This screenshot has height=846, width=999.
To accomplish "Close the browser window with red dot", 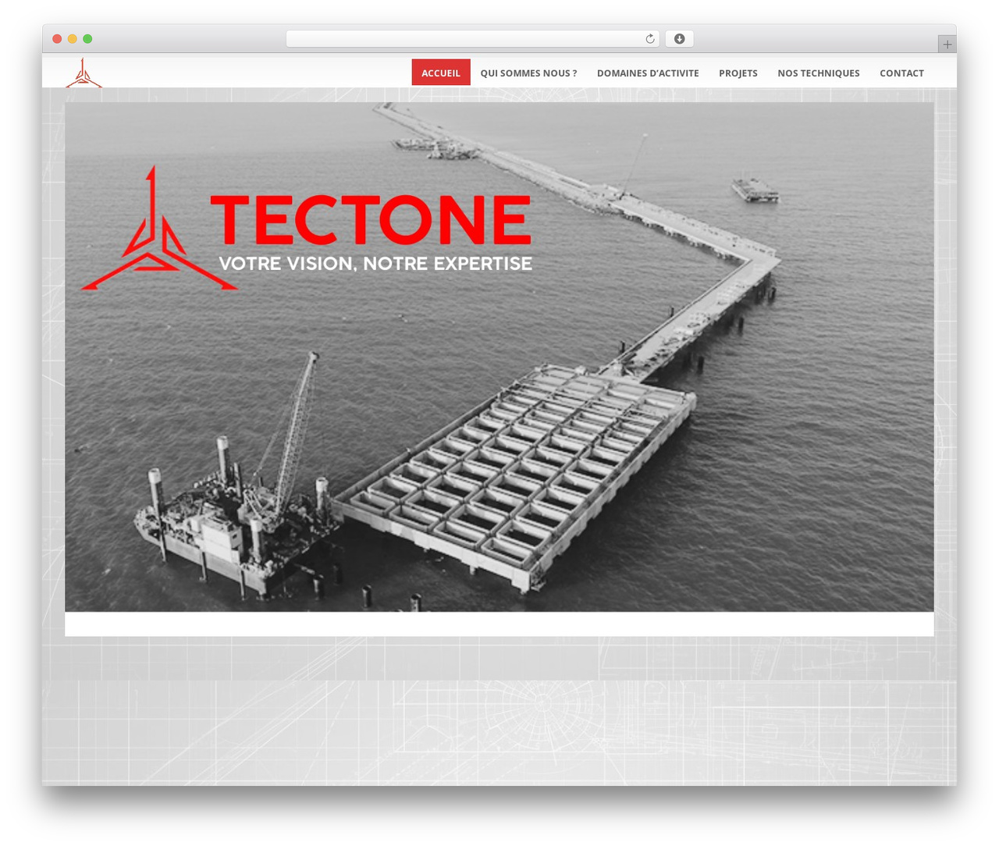I will pyautogui.click(x=57, y=39).
